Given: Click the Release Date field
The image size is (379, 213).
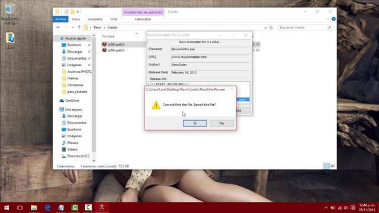Looking at the screenshot, I should pos(210,72).
